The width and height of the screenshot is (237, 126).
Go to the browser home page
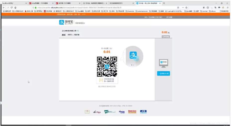pyautogui.click(x=15, y=7)
